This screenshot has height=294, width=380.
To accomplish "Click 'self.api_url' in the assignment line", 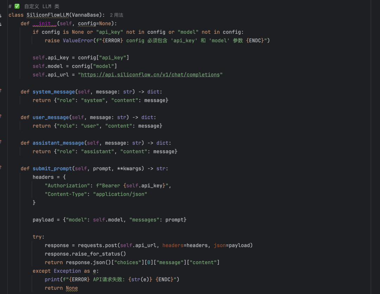I will [x=51, y=75].
